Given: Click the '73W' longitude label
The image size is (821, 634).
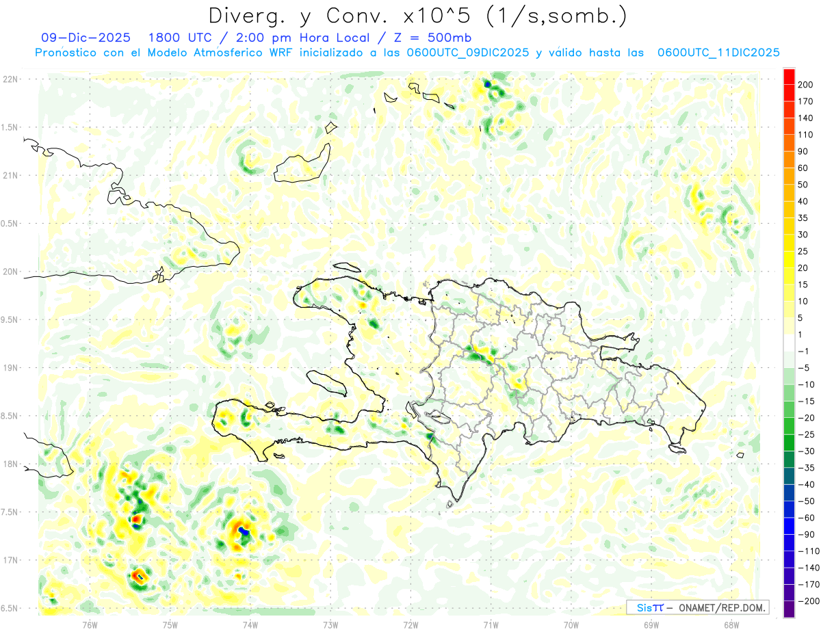Looking at the screenshot, I should (330, 624).
